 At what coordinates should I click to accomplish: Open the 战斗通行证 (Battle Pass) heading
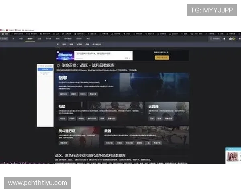tap(67, 131)
